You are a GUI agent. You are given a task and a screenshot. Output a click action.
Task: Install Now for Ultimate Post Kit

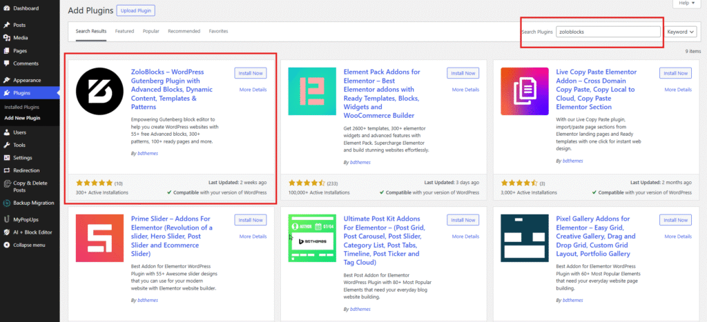(x=463, y=220)
